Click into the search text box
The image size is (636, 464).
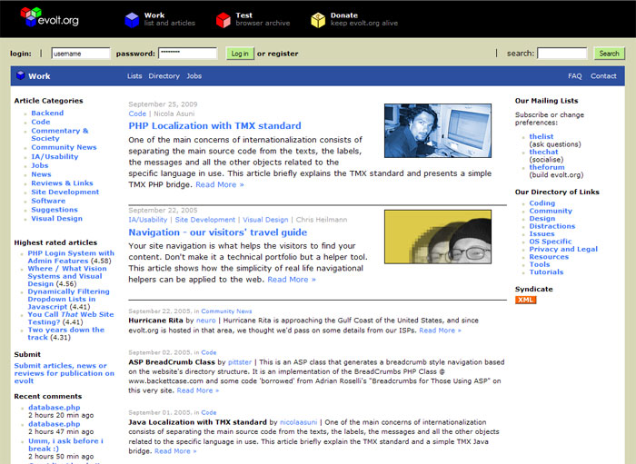561,54
